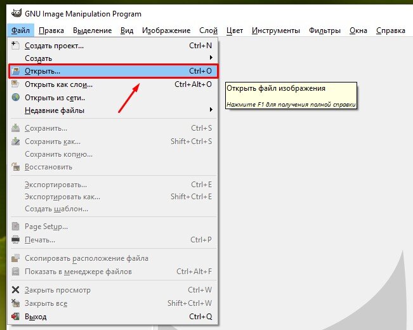413x330 pixels.
Task: Select Page Setup... entry
Action: tap(113, 227)
